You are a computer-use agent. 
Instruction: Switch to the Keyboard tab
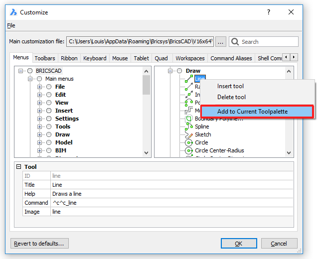tap(95, 58)
